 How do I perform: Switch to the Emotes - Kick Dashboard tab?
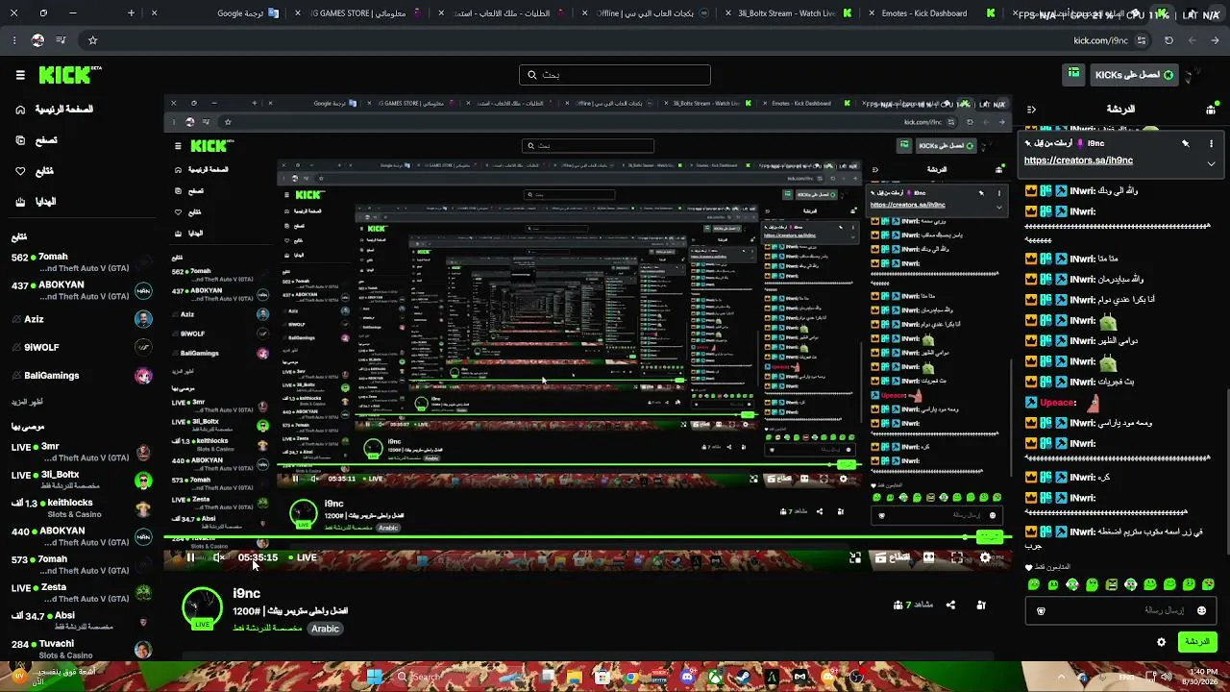930,13
